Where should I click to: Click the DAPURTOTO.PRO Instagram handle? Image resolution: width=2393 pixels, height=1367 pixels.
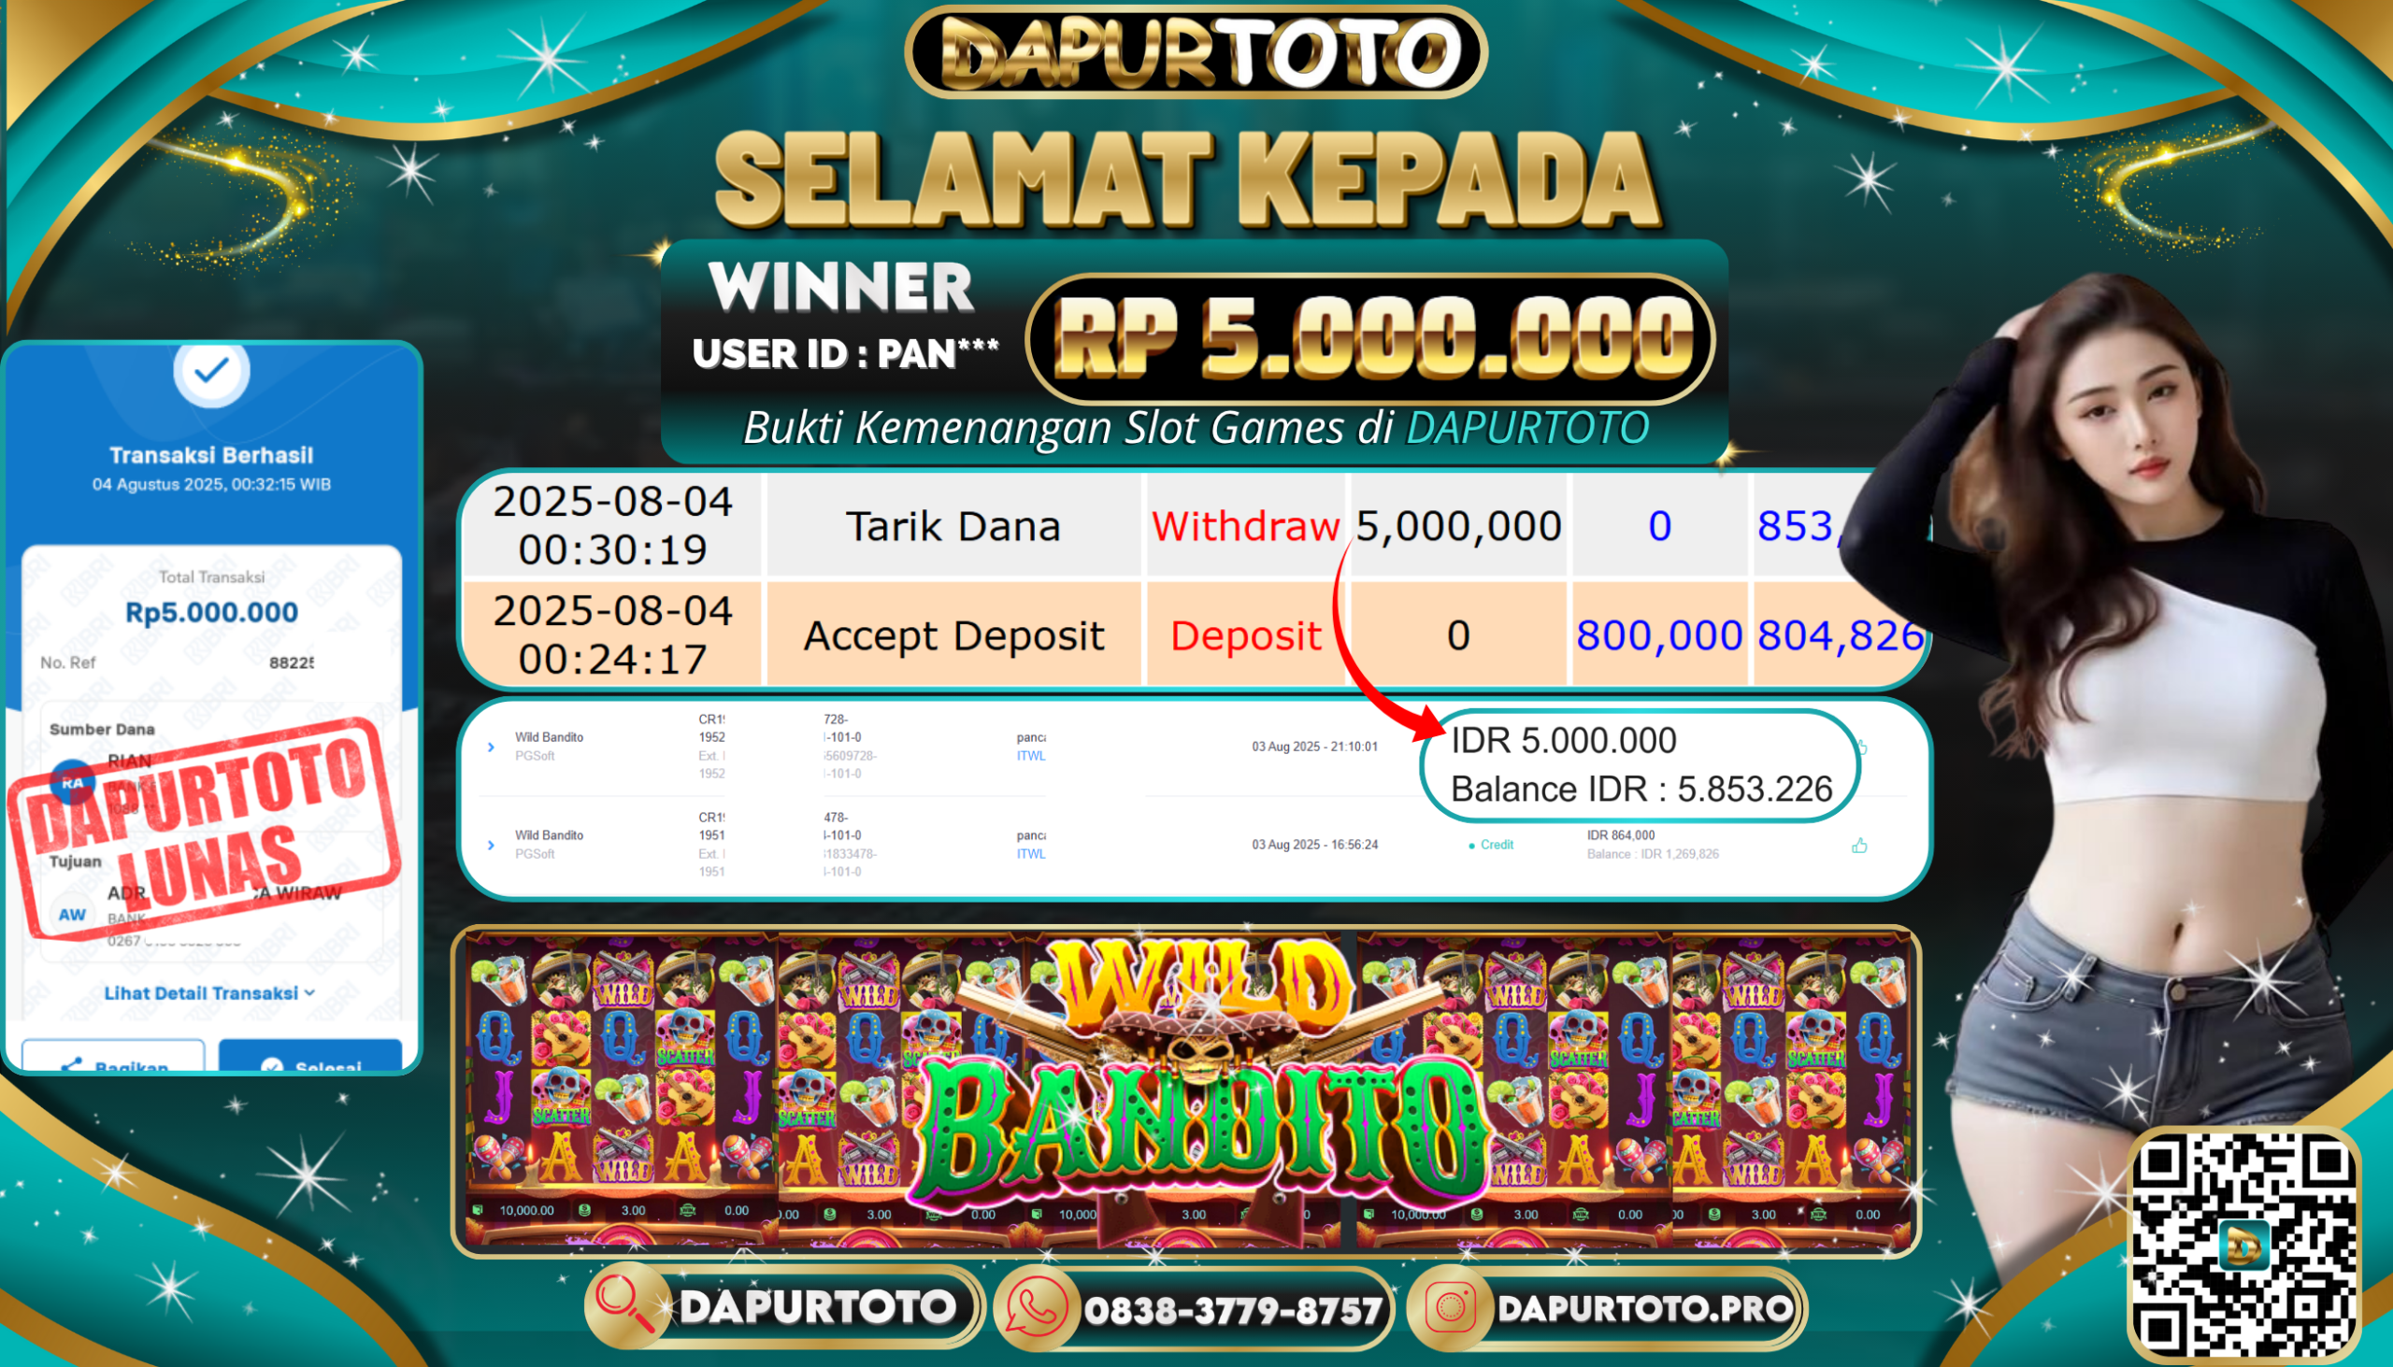click(1644, 1309)
